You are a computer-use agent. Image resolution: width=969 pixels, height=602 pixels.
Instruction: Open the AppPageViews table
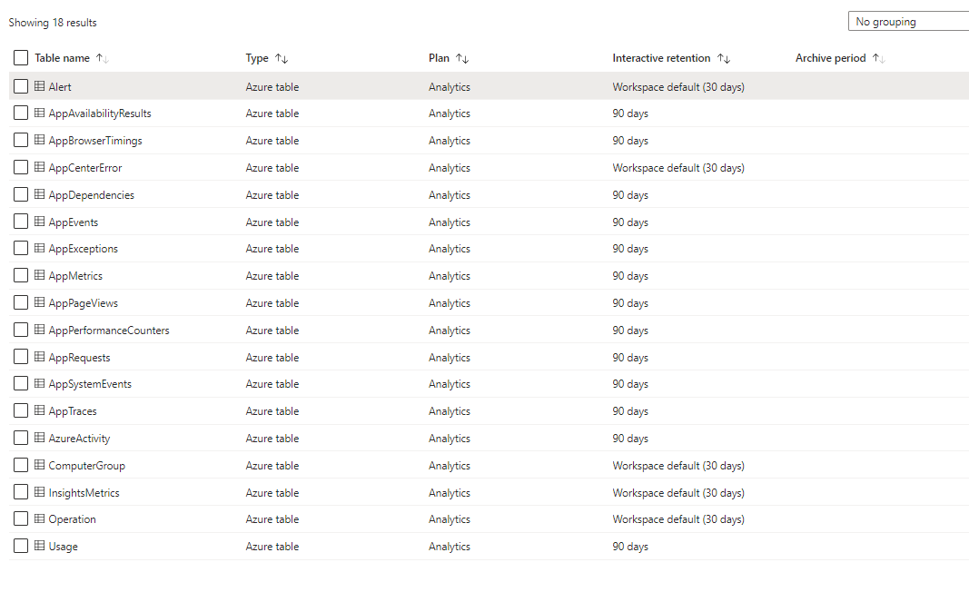coord(84,303)
